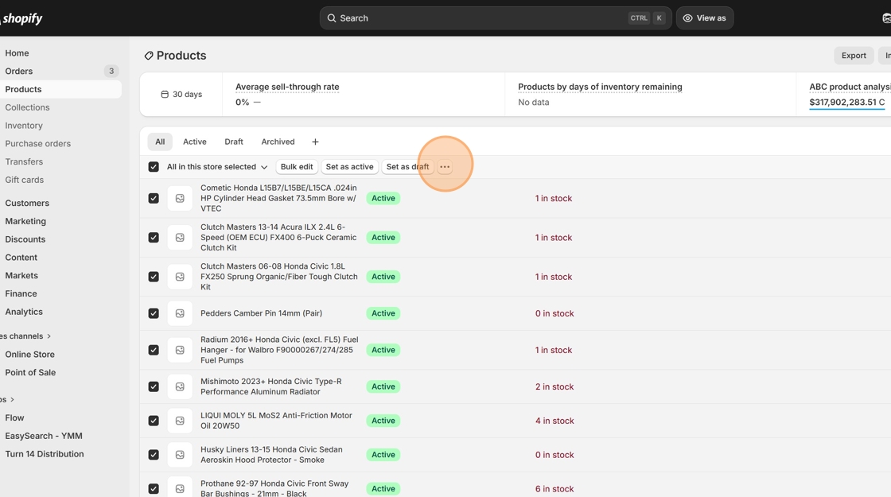This screenshot has height=497, width=891.
Task: Uncheck the Clutch Masters Acura ILX row
Action: pos(154,238)
